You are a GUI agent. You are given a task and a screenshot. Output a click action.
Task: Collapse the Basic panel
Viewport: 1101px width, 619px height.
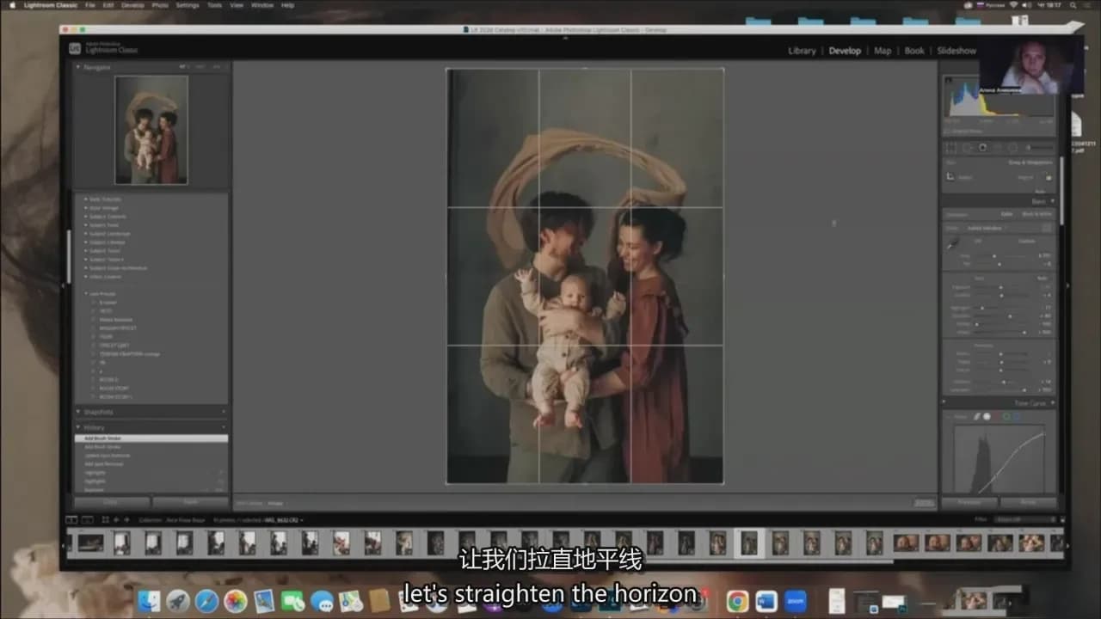click(x=1052, y=201)
